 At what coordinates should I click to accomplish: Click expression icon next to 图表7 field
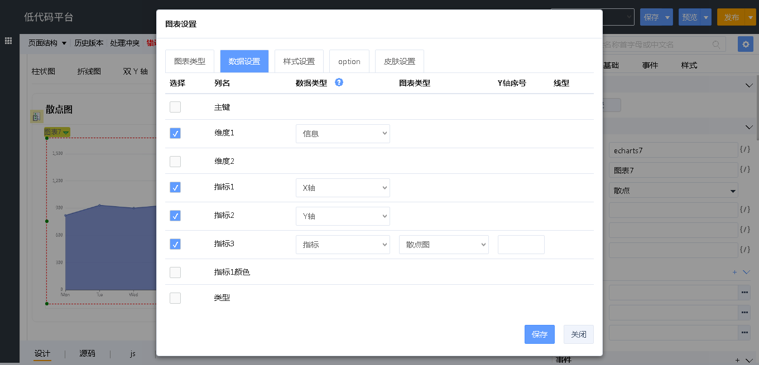tap(745, 169)
